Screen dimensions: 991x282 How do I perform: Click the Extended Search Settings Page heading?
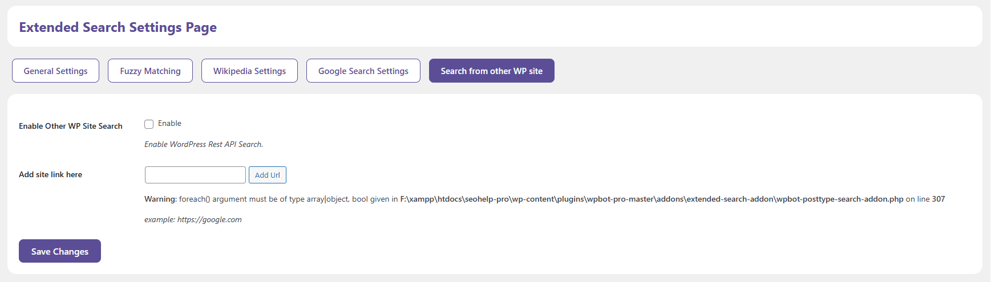[x=118, y=27]
